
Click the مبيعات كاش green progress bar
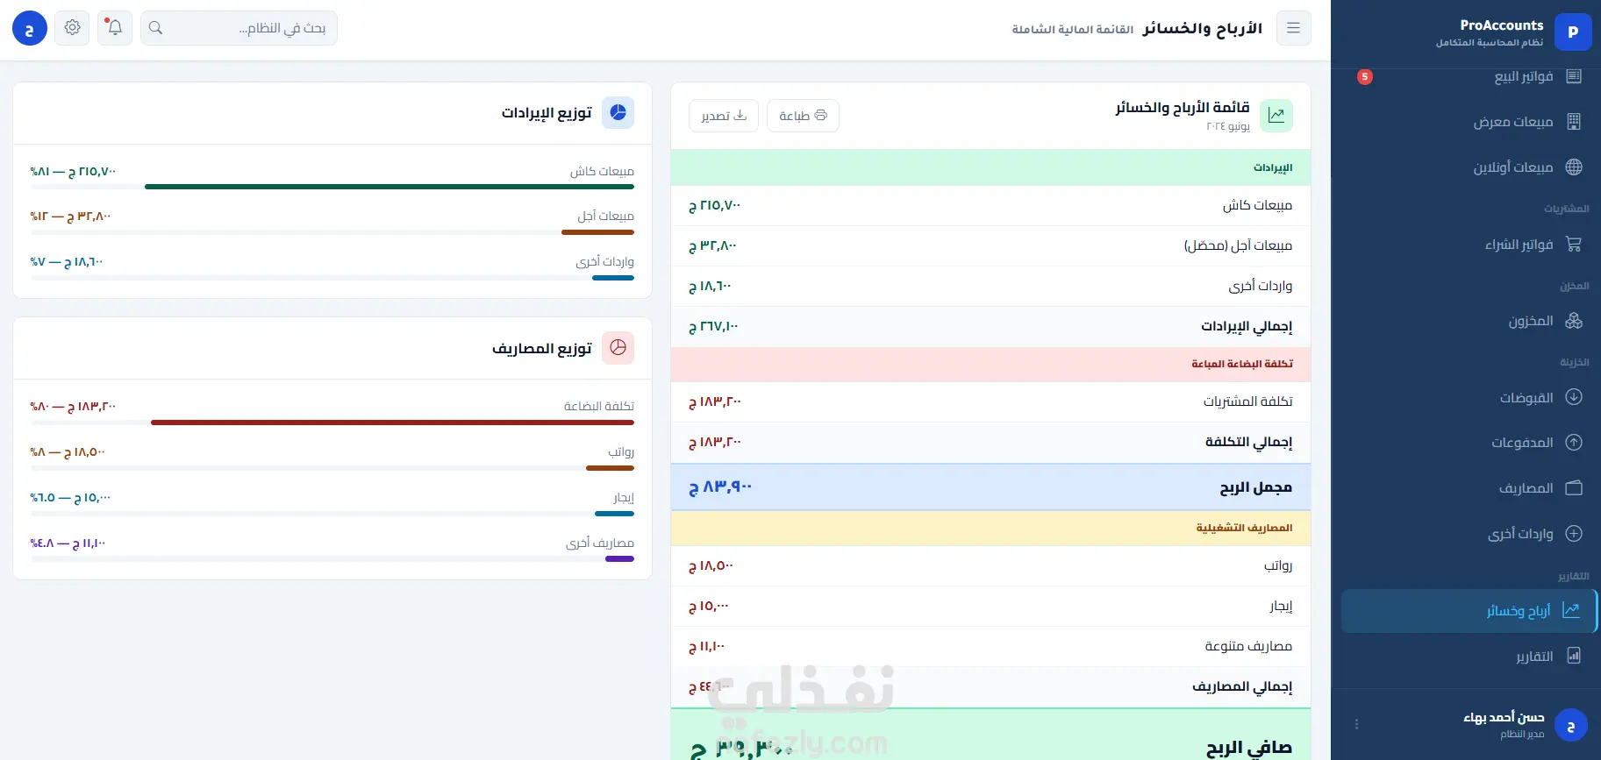click(x=390, y=187)
